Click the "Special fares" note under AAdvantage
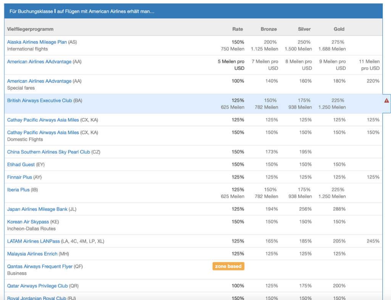391x300 pixels. [x=21, y=88]
